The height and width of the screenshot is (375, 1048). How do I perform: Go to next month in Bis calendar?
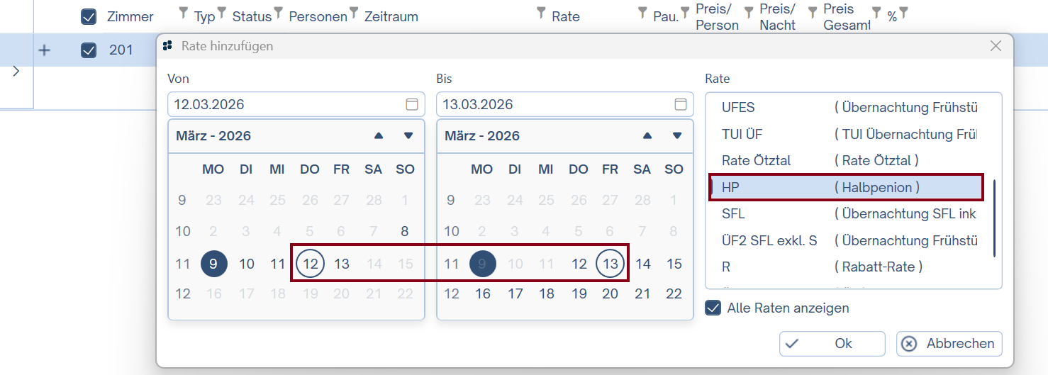677,135
